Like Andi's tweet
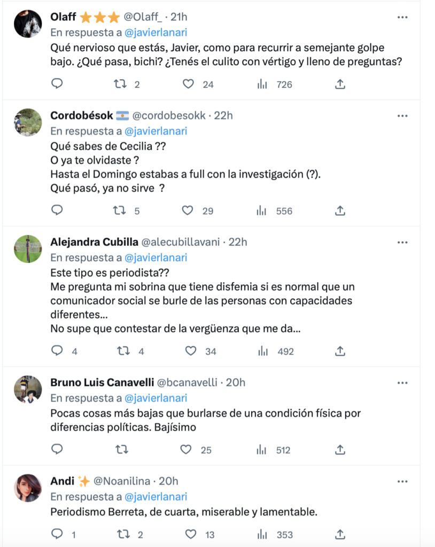 (x=191, y=534)
